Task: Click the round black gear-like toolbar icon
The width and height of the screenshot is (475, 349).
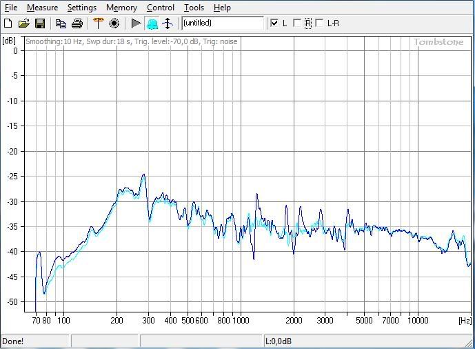Action: (x=114, y=23)
